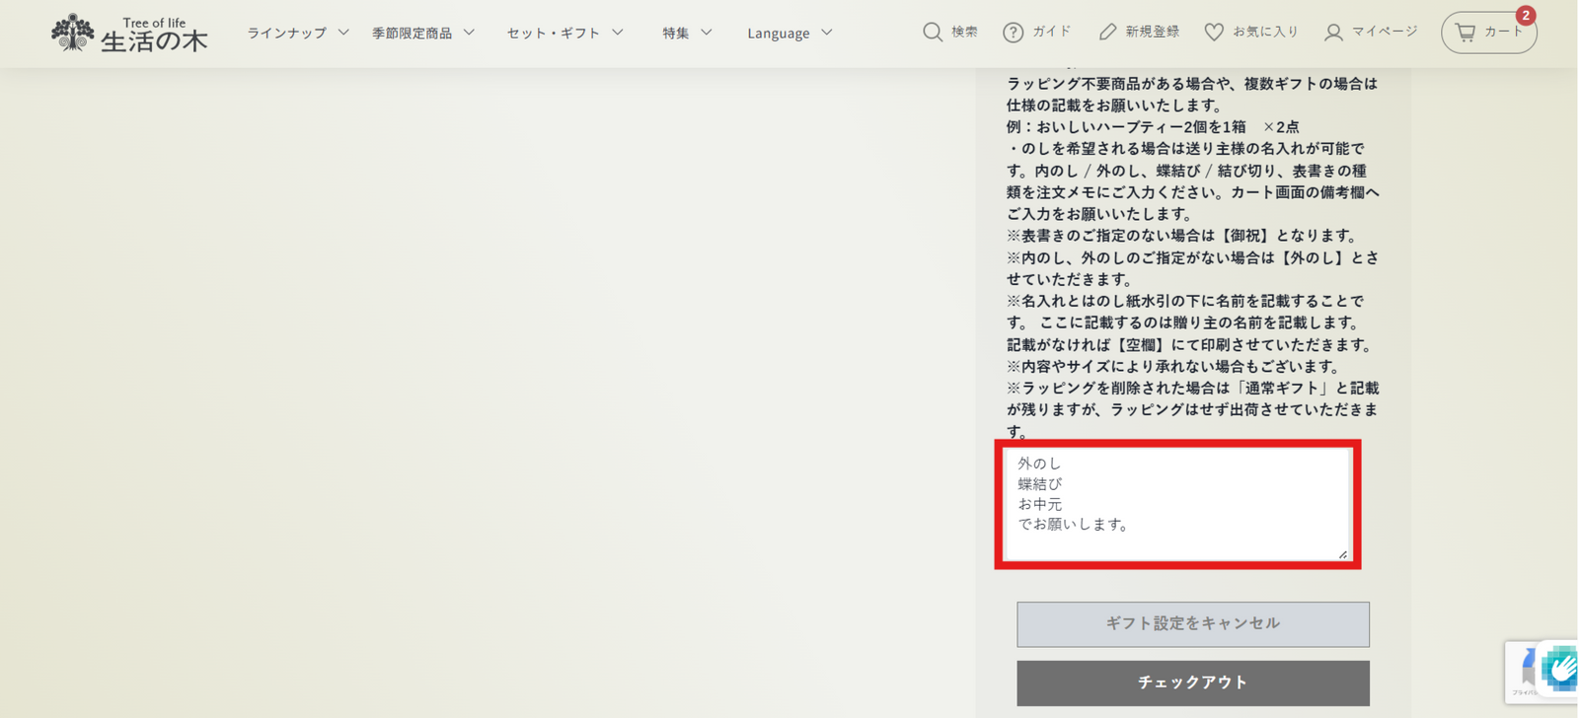Open the shopping cart icon
The width and height of the screenshot is (1579, 718).
tap(1466, 33)
